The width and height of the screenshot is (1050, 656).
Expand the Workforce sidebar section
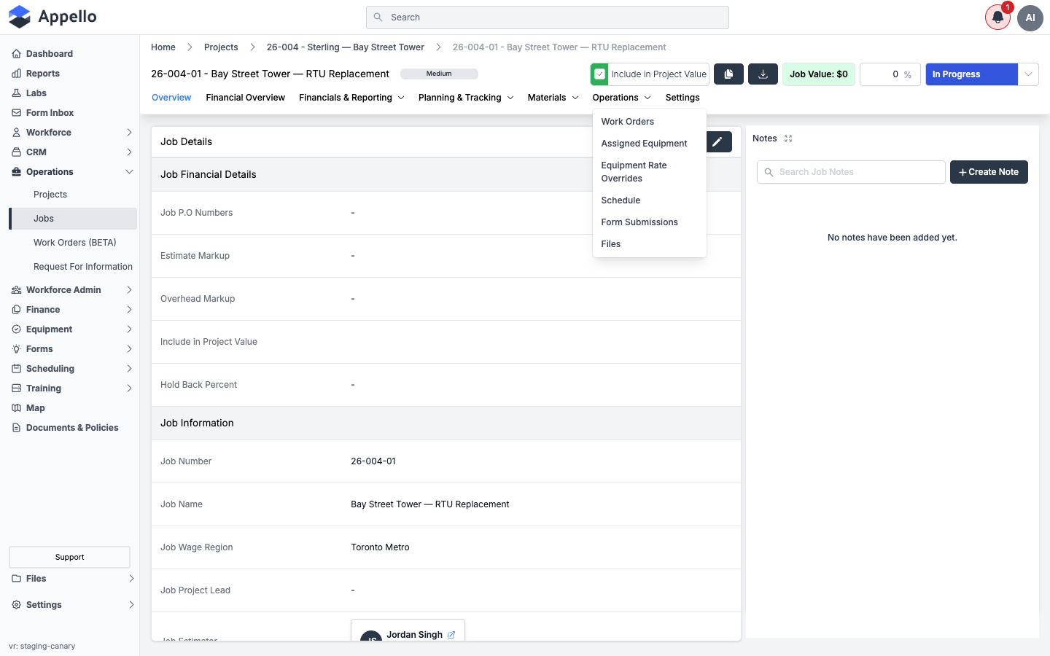[x=73, y=133]
